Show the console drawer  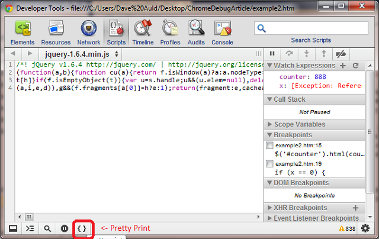[30, 228]
